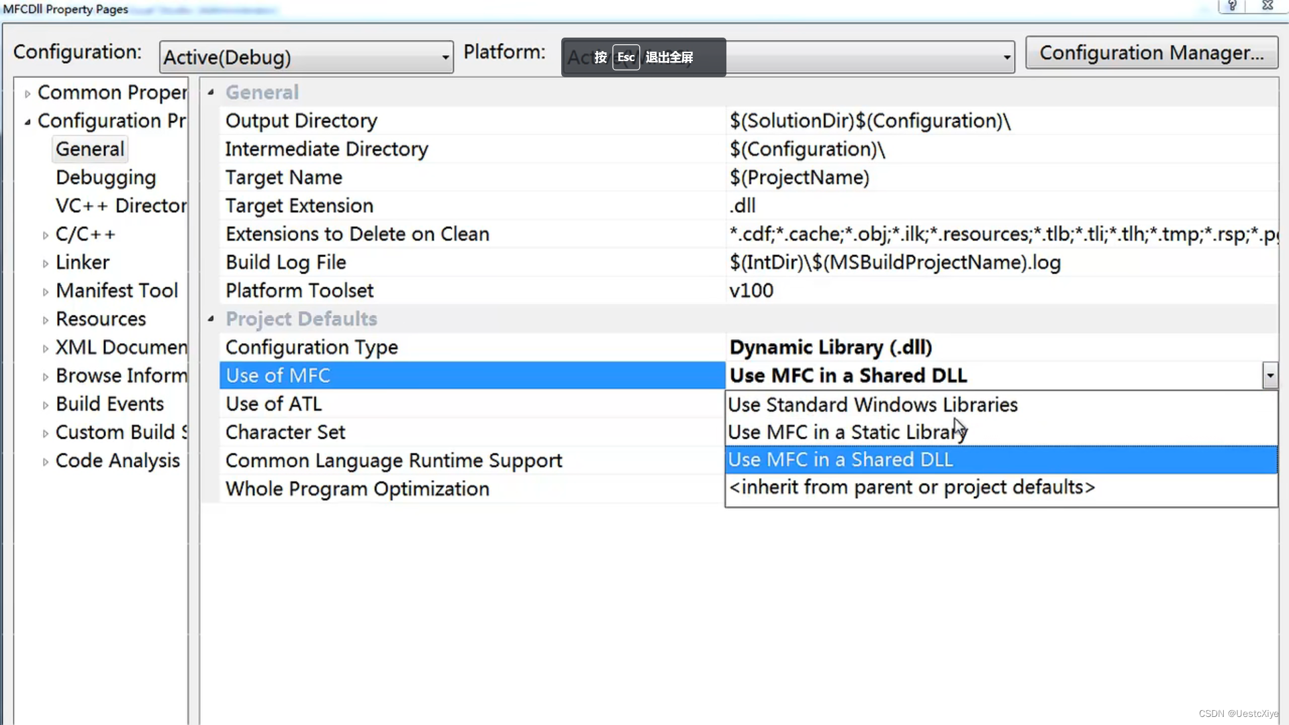Select the Manifest Tool tree item
The height and width of the screenshot is (725, 1289).
(x=116, y=291)
